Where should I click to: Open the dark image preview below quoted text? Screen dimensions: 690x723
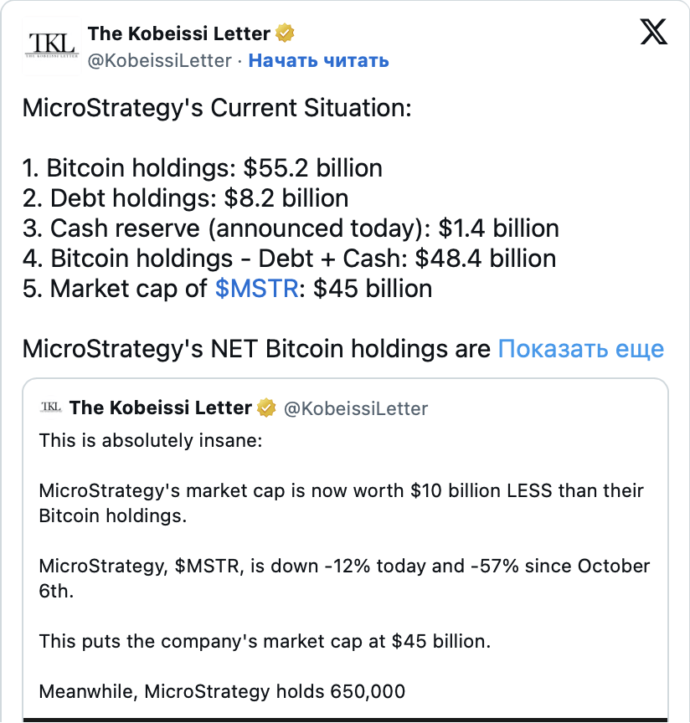coord(345,719)
